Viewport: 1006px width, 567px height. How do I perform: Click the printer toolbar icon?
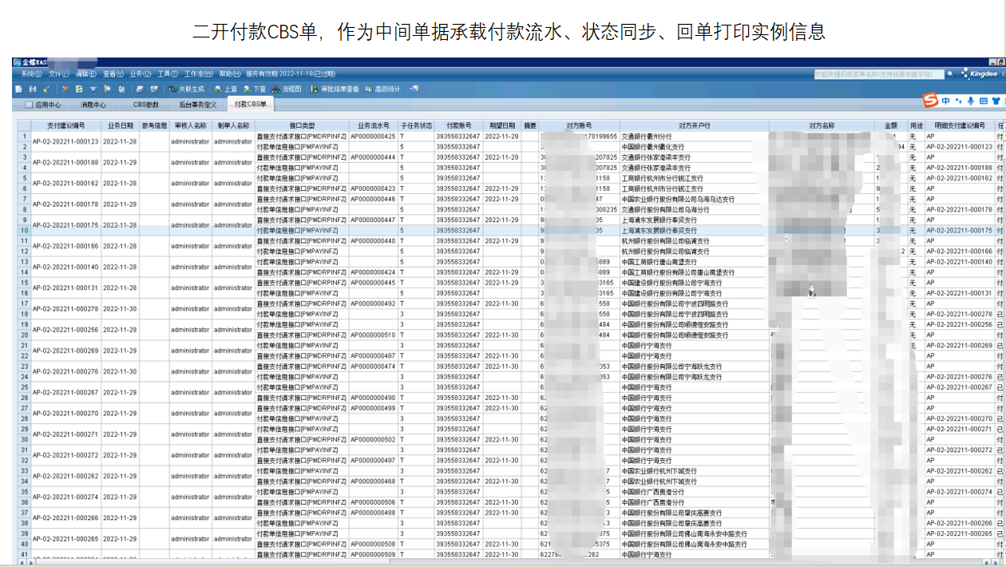click(140, 89)
